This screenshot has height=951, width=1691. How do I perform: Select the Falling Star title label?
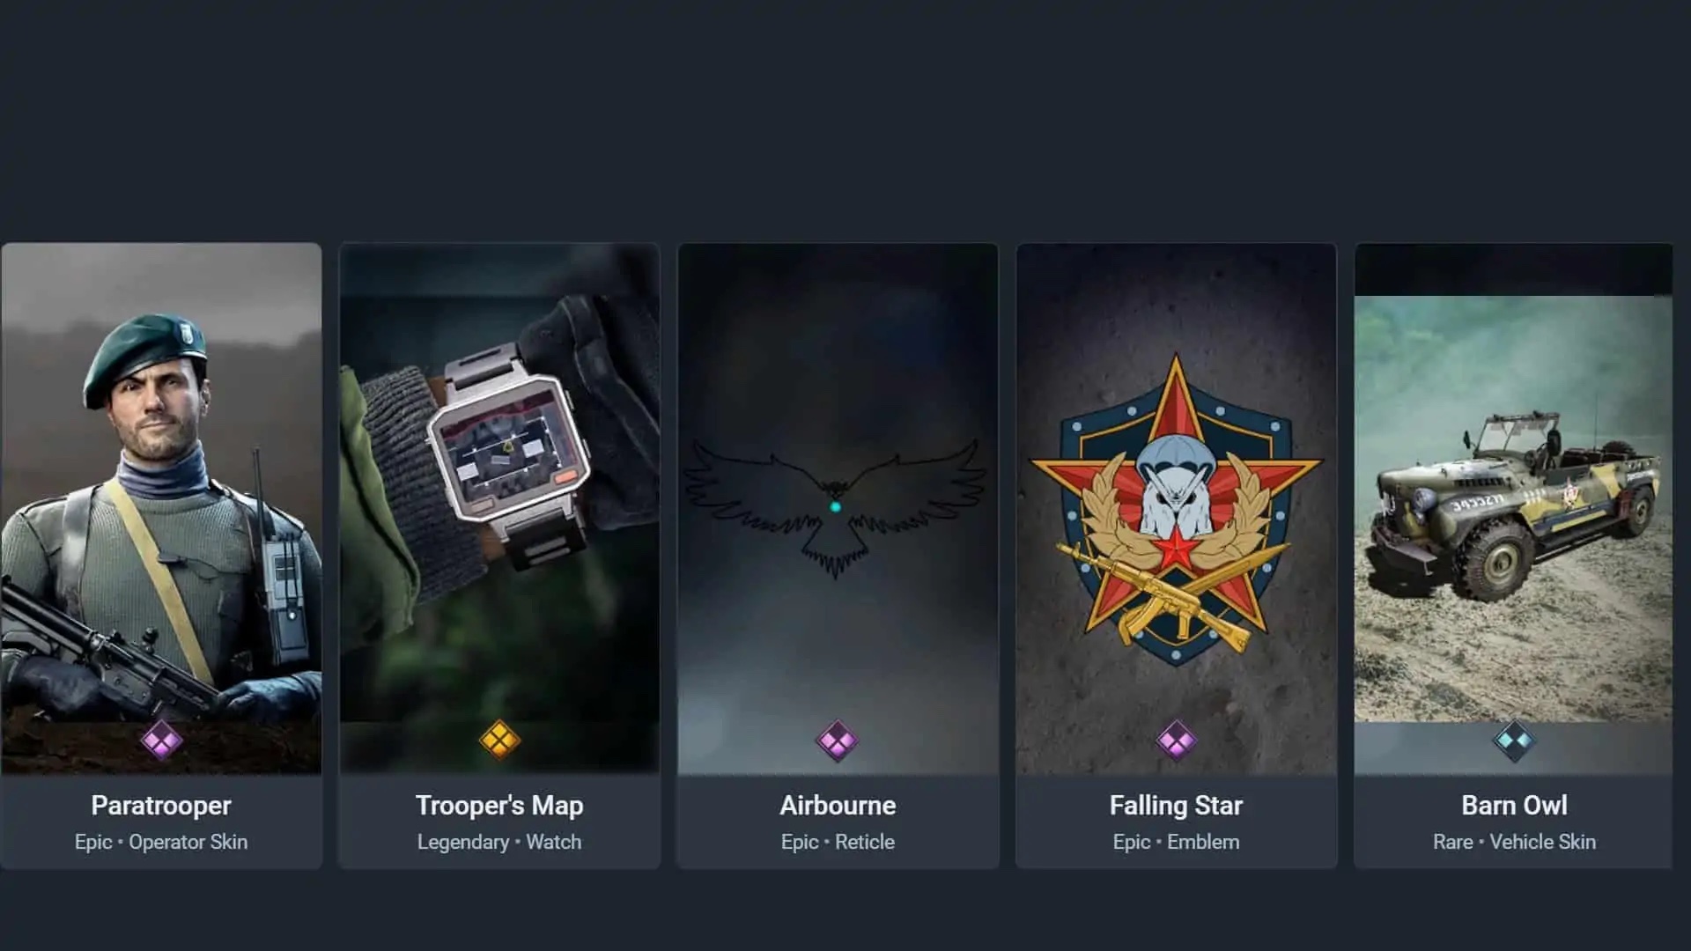(1176, 806)
